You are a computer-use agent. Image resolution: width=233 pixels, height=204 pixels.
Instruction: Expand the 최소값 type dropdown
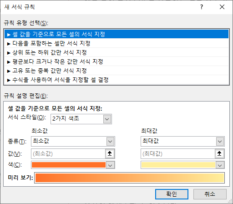click(x=73, y=141)
